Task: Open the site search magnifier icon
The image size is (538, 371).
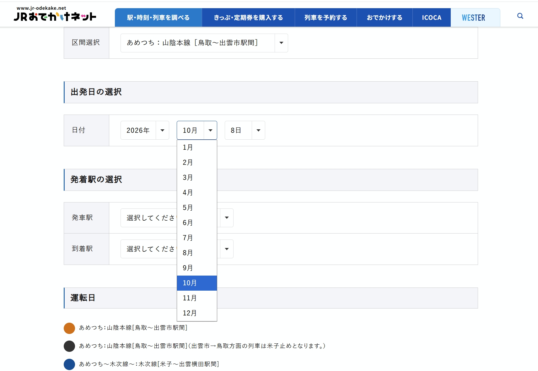Action: [520, 16]
